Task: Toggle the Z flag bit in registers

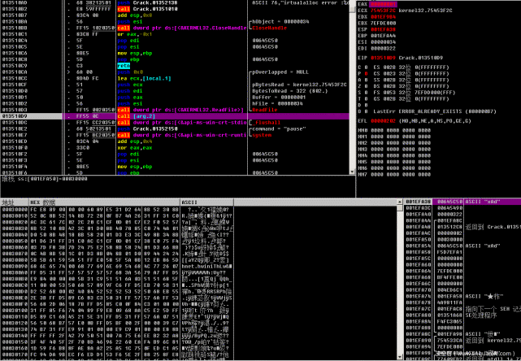Action: [366, 86]
